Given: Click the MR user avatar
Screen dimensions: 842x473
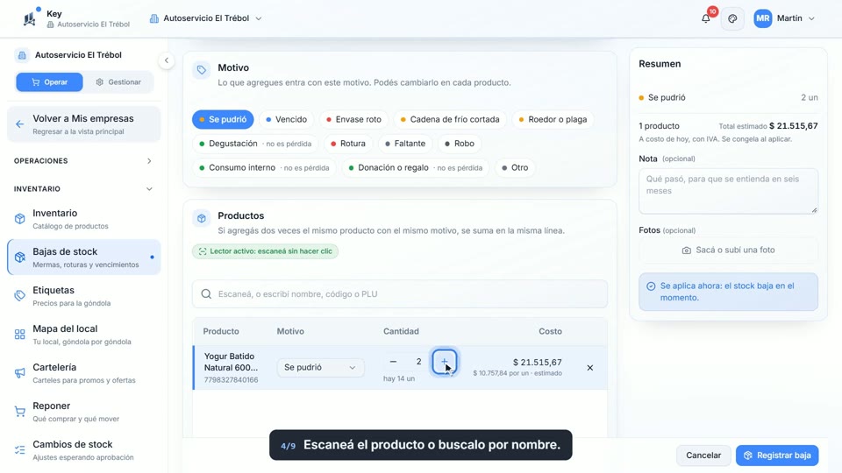Looking at the screenshot, I should [762, 18].
